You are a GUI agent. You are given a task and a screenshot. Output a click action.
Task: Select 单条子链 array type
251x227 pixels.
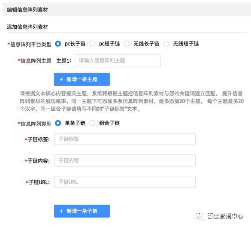(58, 123)
